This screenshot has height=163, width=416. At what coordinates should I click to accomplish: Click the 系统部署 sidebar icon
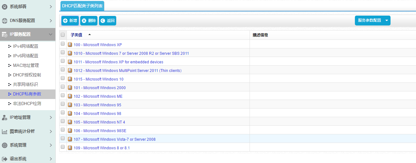[x=4, y=7]
